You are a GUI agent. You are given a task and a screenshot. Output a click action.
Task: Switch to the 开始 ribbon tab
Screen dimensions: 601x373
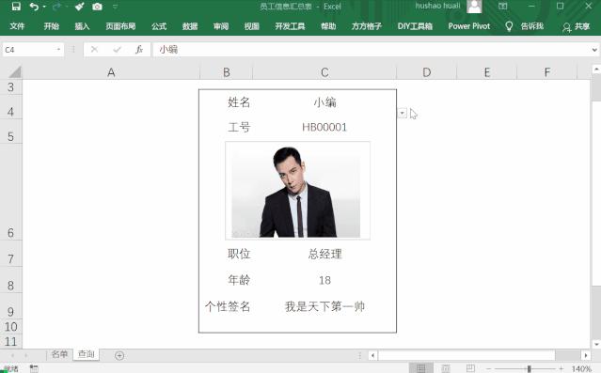51,26
